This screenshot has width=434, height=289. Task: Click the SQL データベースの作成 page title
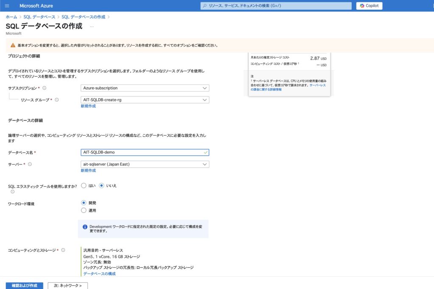[44, 26]
